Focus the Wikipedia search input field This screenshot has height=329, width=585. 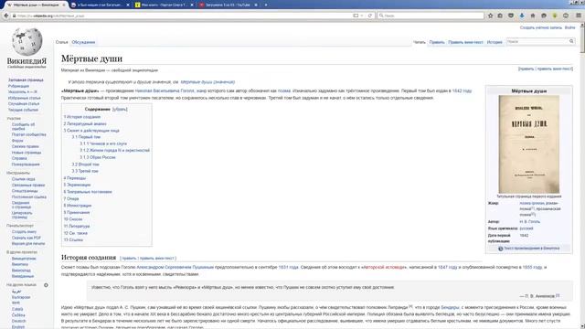tap(537, 41)
